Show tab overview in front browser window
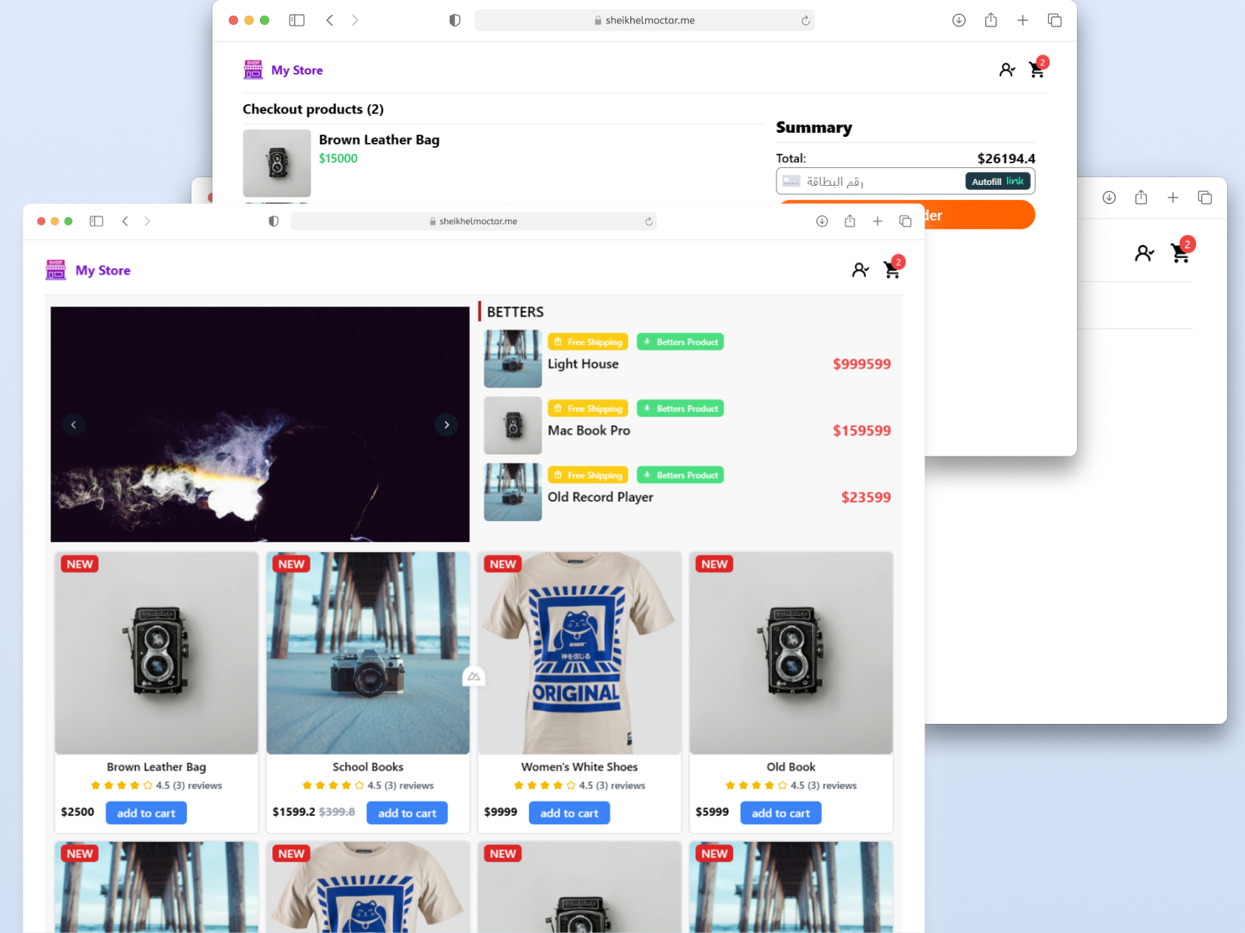This screenshot has height=933, width=1245. [906, 222]
